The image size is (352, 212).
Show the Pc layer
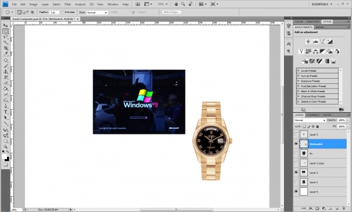click(x=296, y=153)
